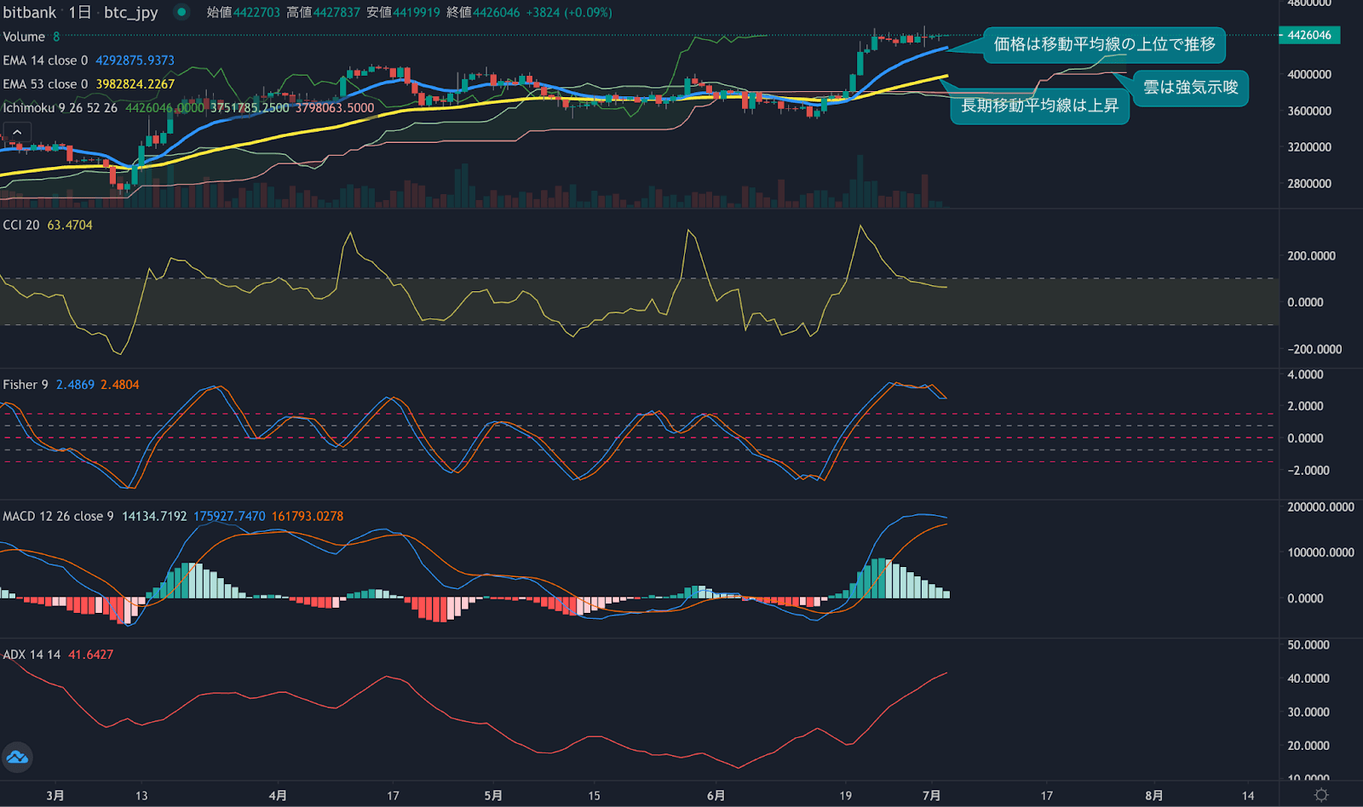Screen dimensions: 1363x807
Task: Select the EMA 14 close indicator legend
Action: [x=45, y=60]
